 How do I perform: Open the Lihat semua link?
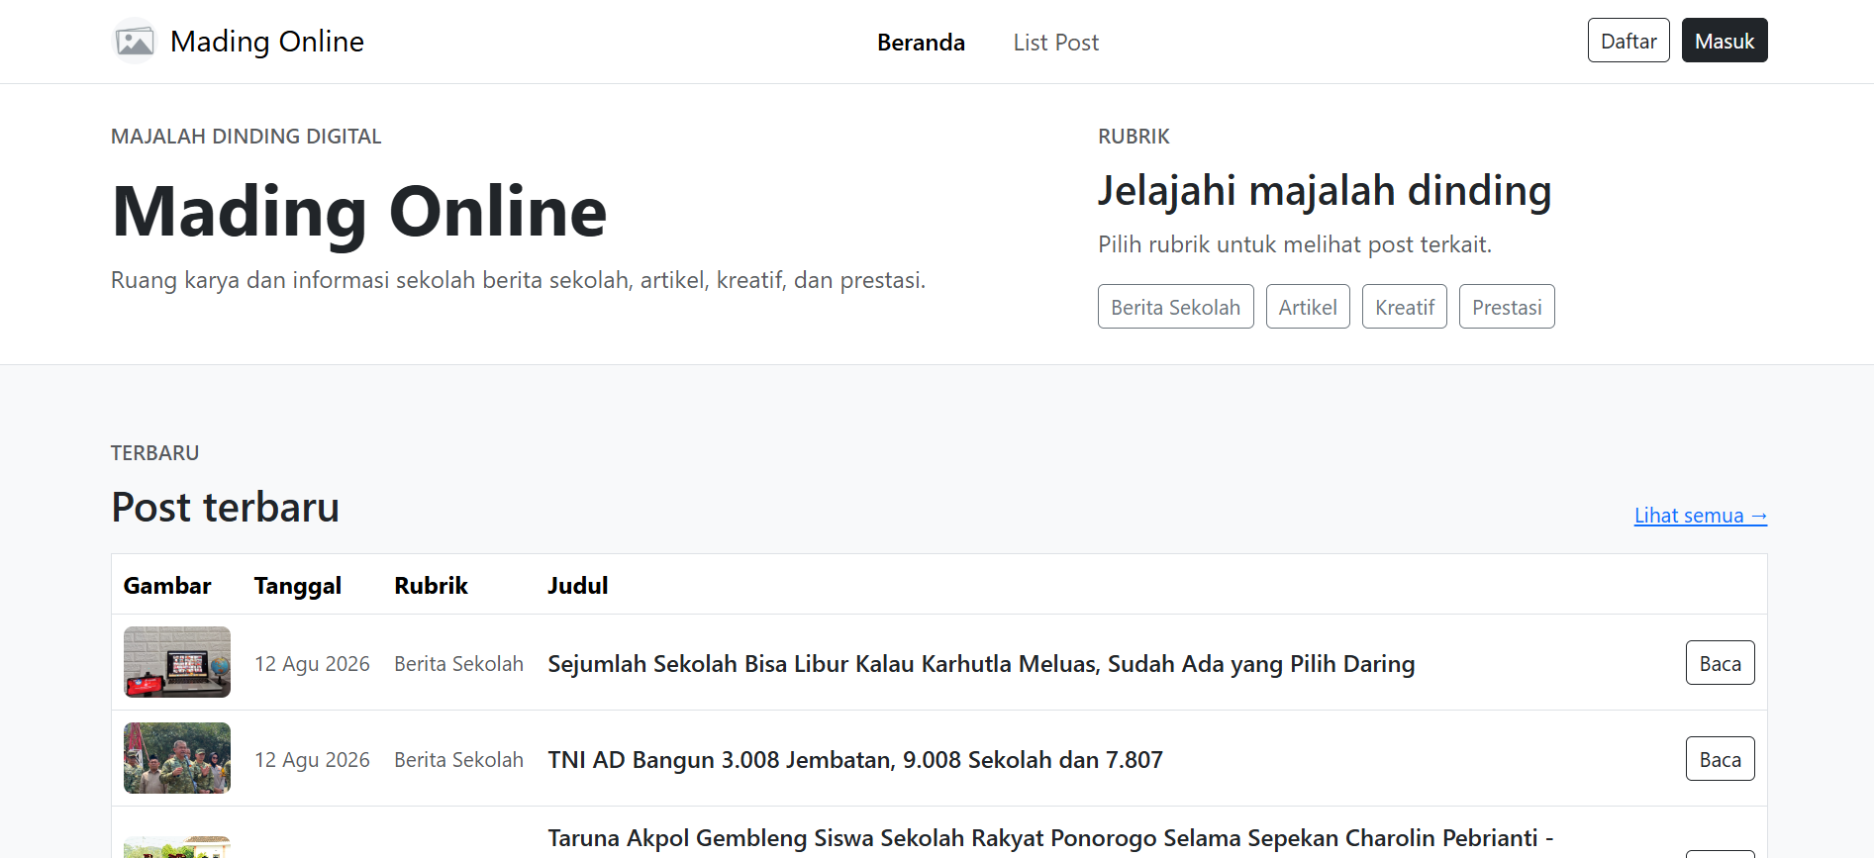click(1701, 516)
